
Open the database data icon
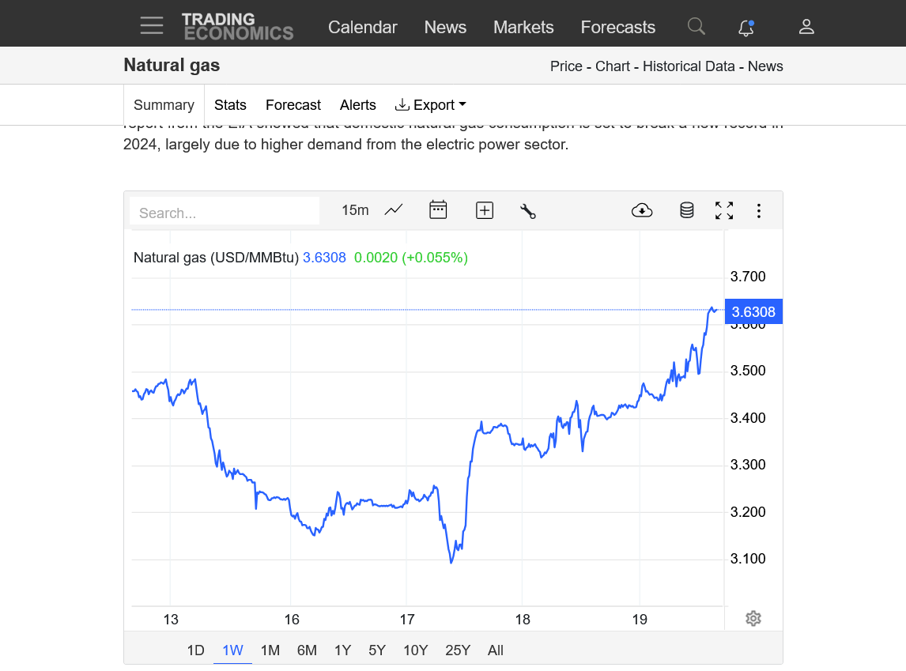point(687,210)
